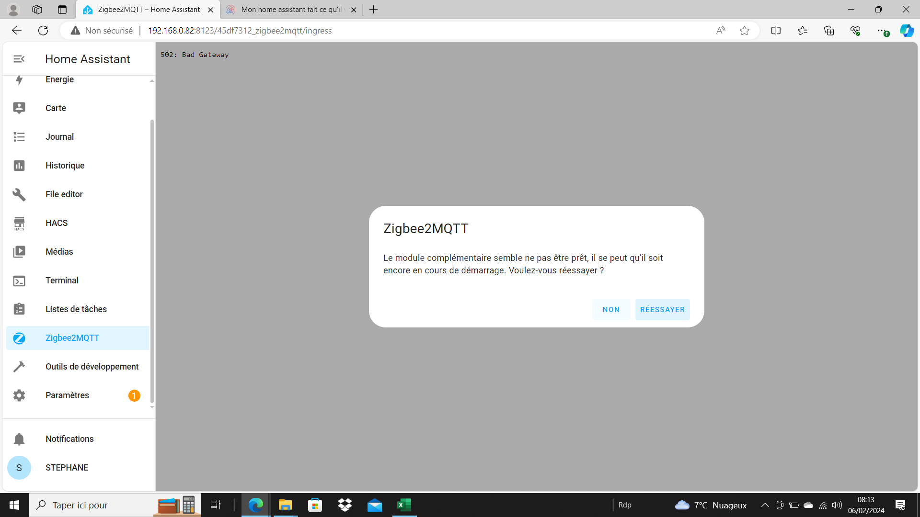Open the Copilot sidebar icon

(x=907, y=31)
